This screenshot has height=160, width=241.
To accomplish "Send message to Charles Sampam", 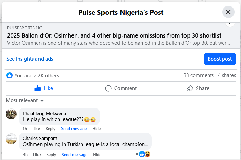I will pyautogui.click(x=75, y=155).
